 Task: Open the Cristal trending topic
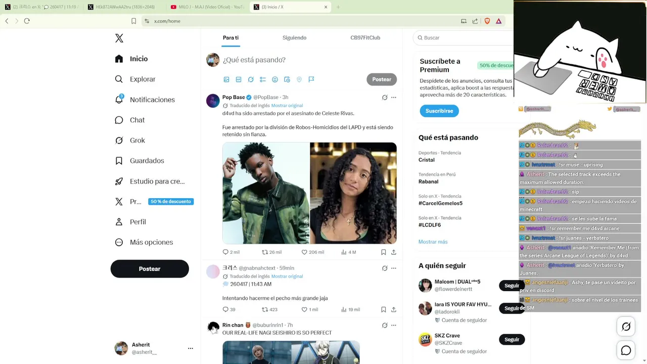(427, 160)
